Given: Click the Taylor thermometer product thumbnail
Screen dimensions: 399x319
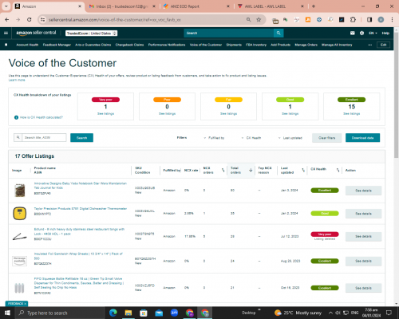Looking at the screenshot, I should coord(20,214).
